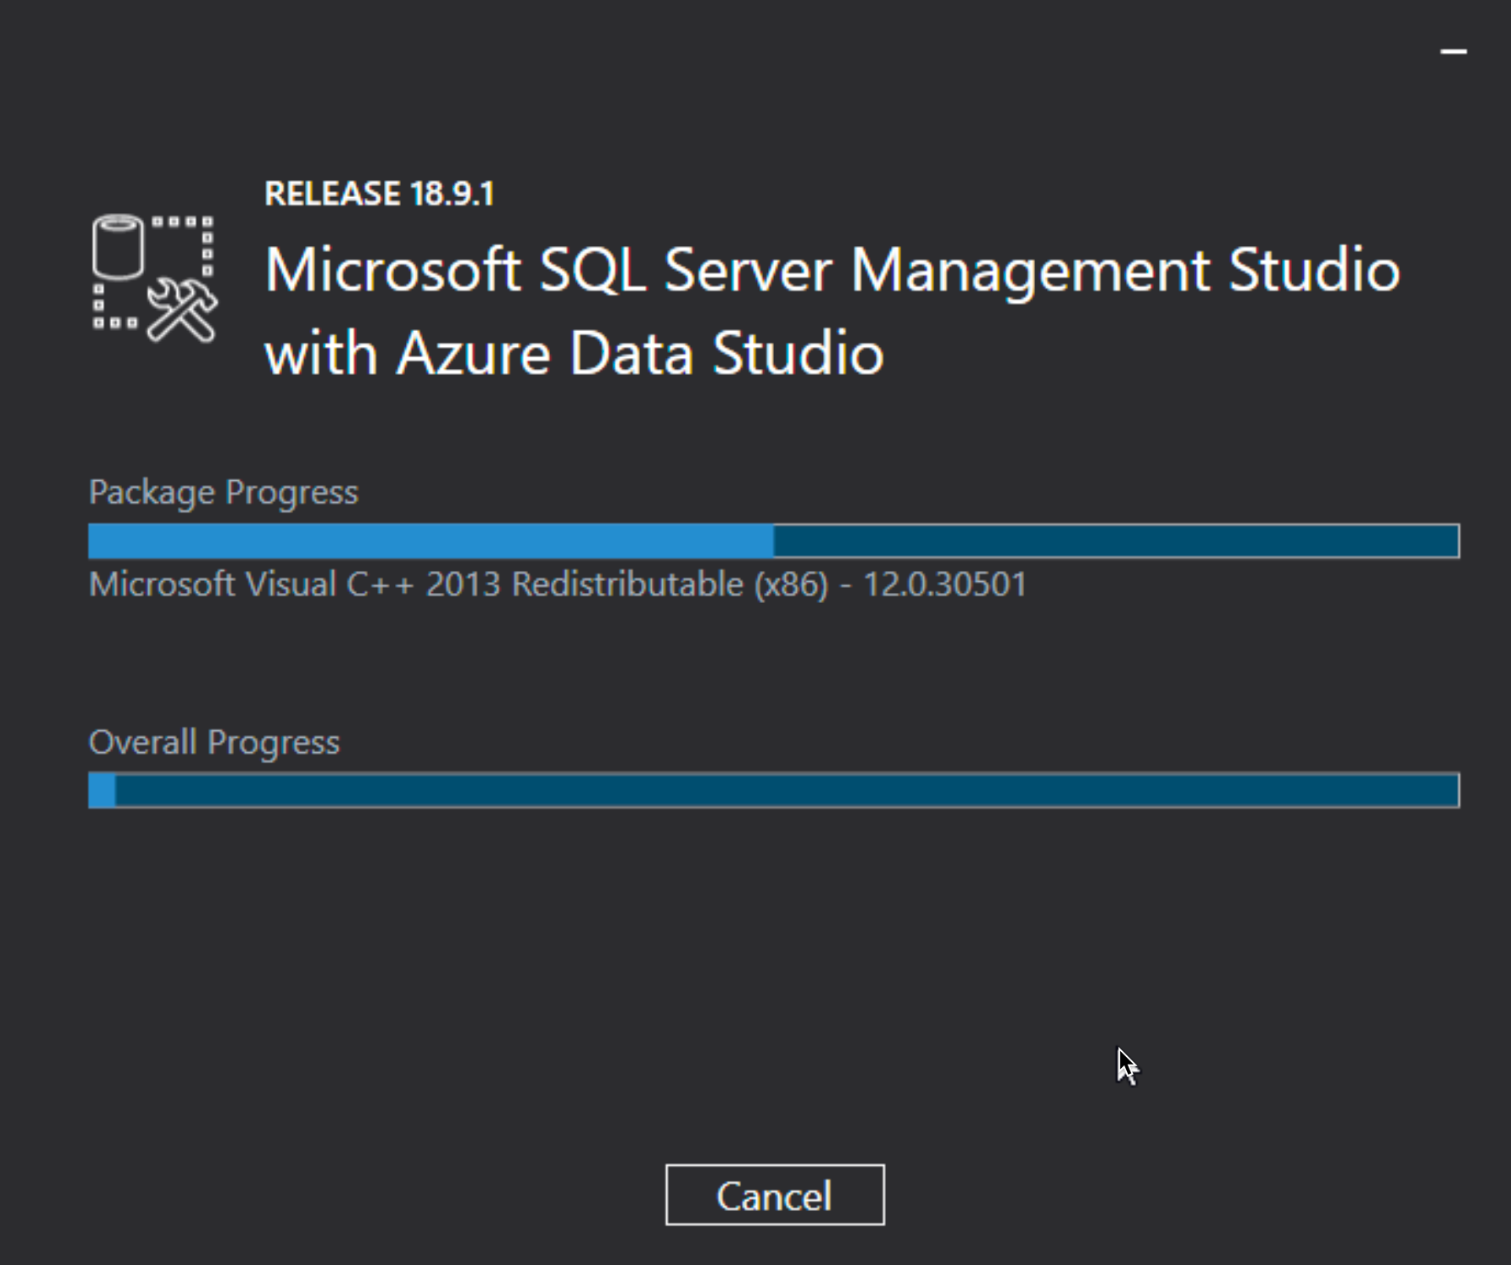1511x1265 pixels.
Task: Click the Overall Progress bar
Action: coord(774,790)
